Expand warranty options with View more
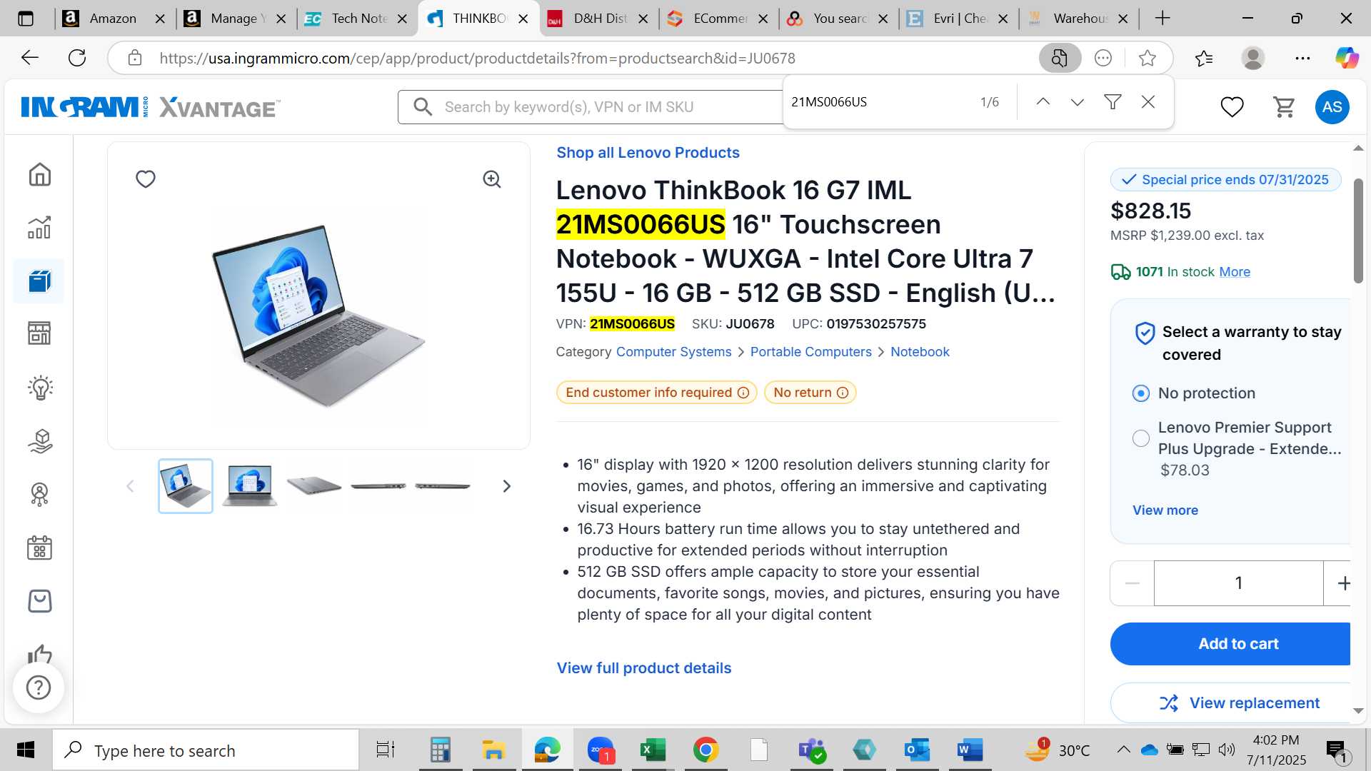The width and height of the screenshot is (1371, 771). (x=1165, y=510)
